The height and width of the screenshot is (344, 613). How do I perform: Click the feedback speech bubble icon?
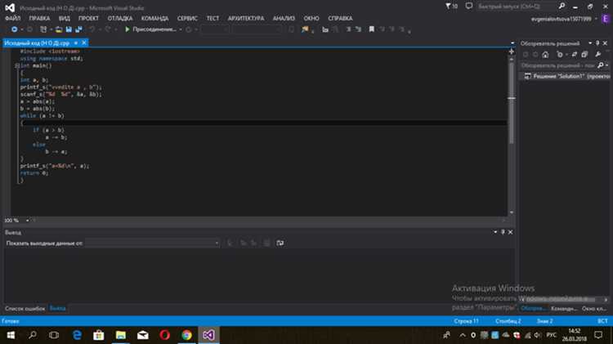click(x=469, y=7)
